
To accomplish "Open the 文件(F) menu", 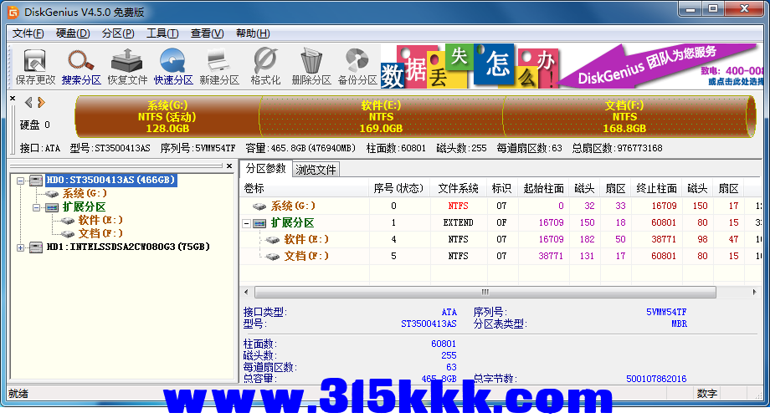I will (x=28, y=33).
